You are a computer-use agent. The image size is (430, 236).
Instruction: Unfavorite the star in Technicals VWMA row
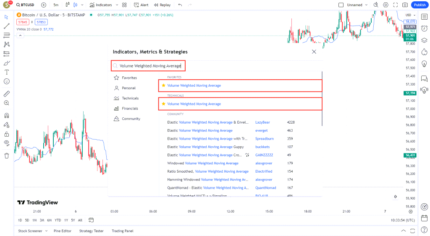[163, 104]
